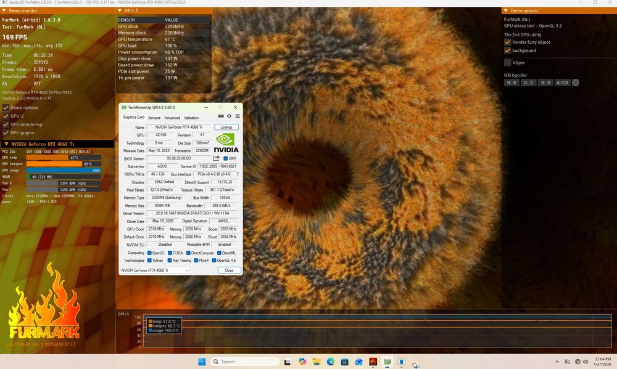Click the Memory Size 16384 MB field
This screenshot has height=369, width=617.
(162, 206)
